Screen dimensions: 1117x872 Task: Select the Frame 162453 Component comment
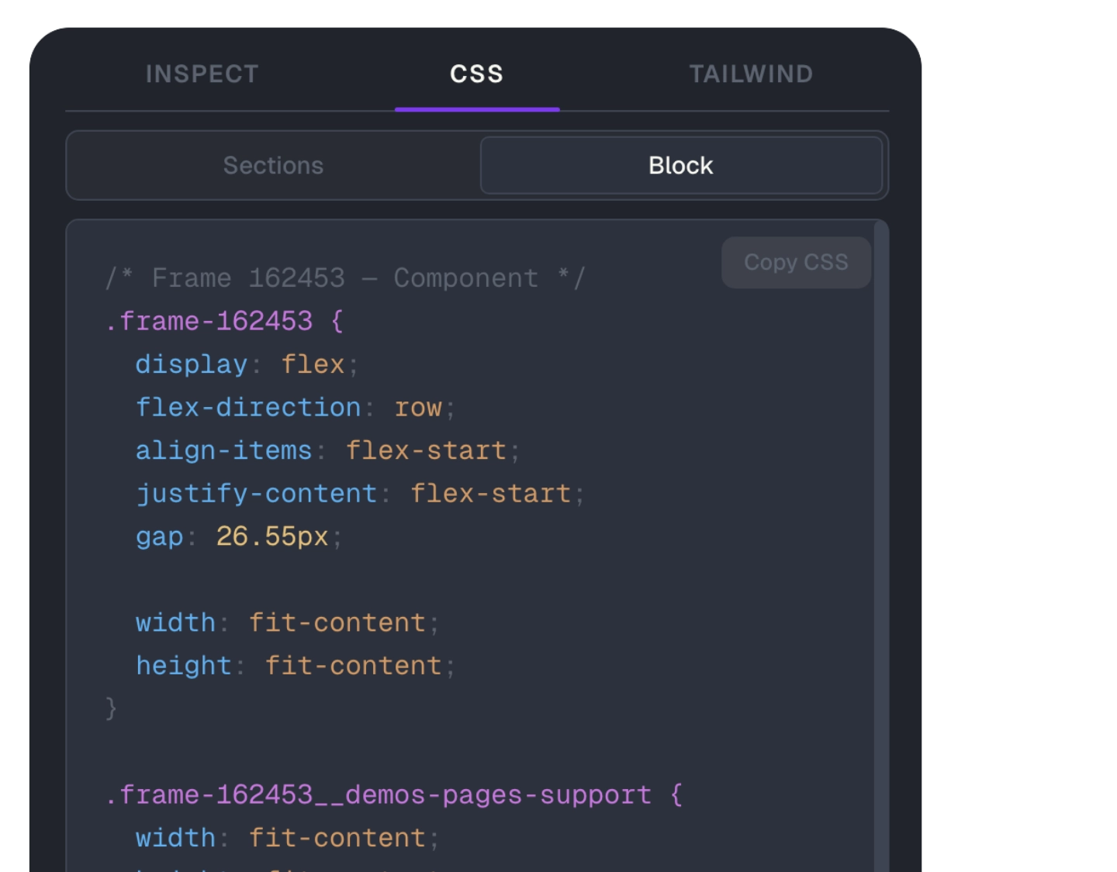pos(346,277)
